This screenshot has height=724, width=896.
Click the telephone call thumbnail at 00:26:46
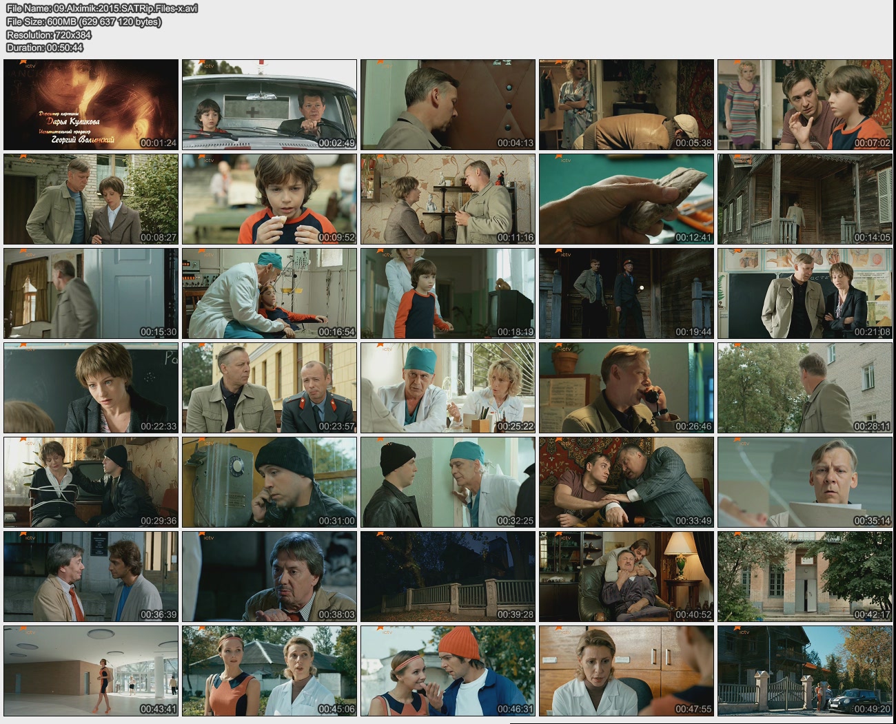(627, 388)
